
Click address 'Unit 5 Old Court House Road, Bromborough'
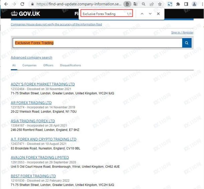point(65,167)
